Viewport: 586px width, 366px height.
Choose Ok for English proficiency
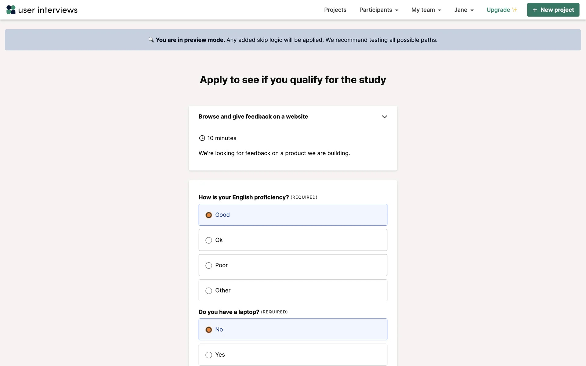click(209, 240)
